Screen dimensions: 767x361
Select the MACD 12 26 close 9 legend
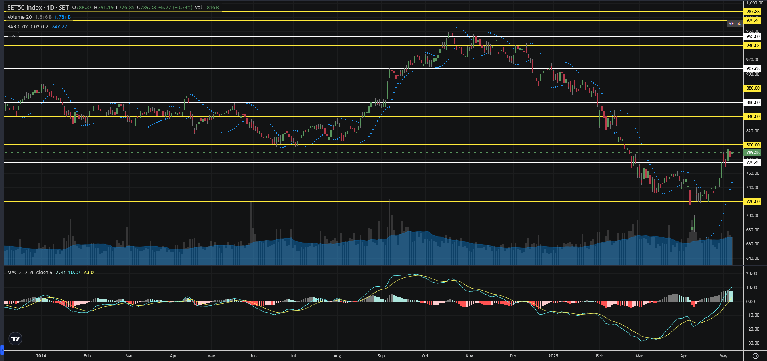pyautogui.click(x=30, y=272)
